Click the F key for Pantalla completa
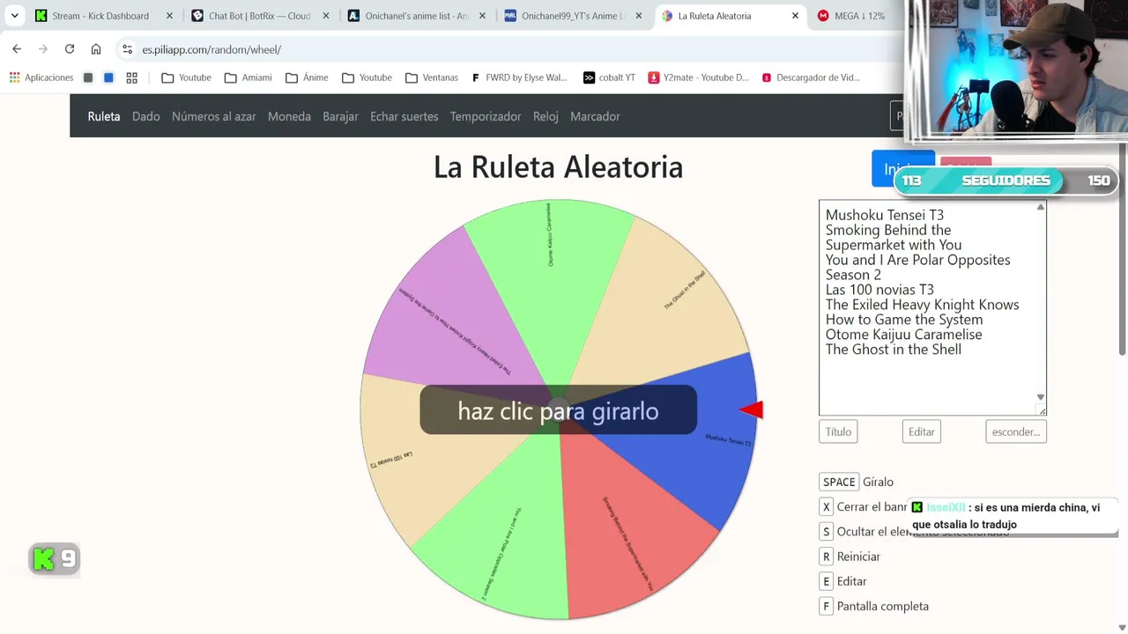The width and height of the screenshot is (1128, 634). (x=826, y=606)
